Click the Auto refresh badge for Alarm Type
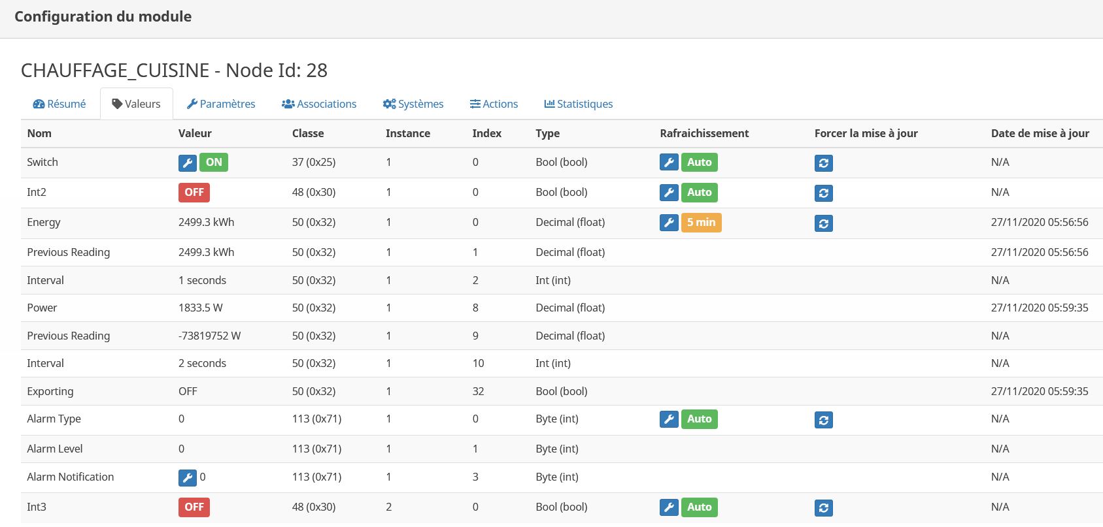The width and height of the screenshot is (1103, 527). coord(699,419)
